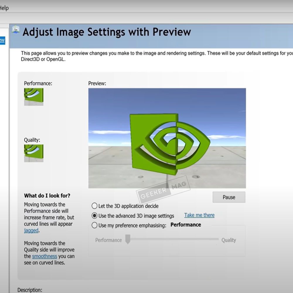293x293 pixels.
Task: Click the 'What do I look for?' heading
Action: click(x=47, y=196)
